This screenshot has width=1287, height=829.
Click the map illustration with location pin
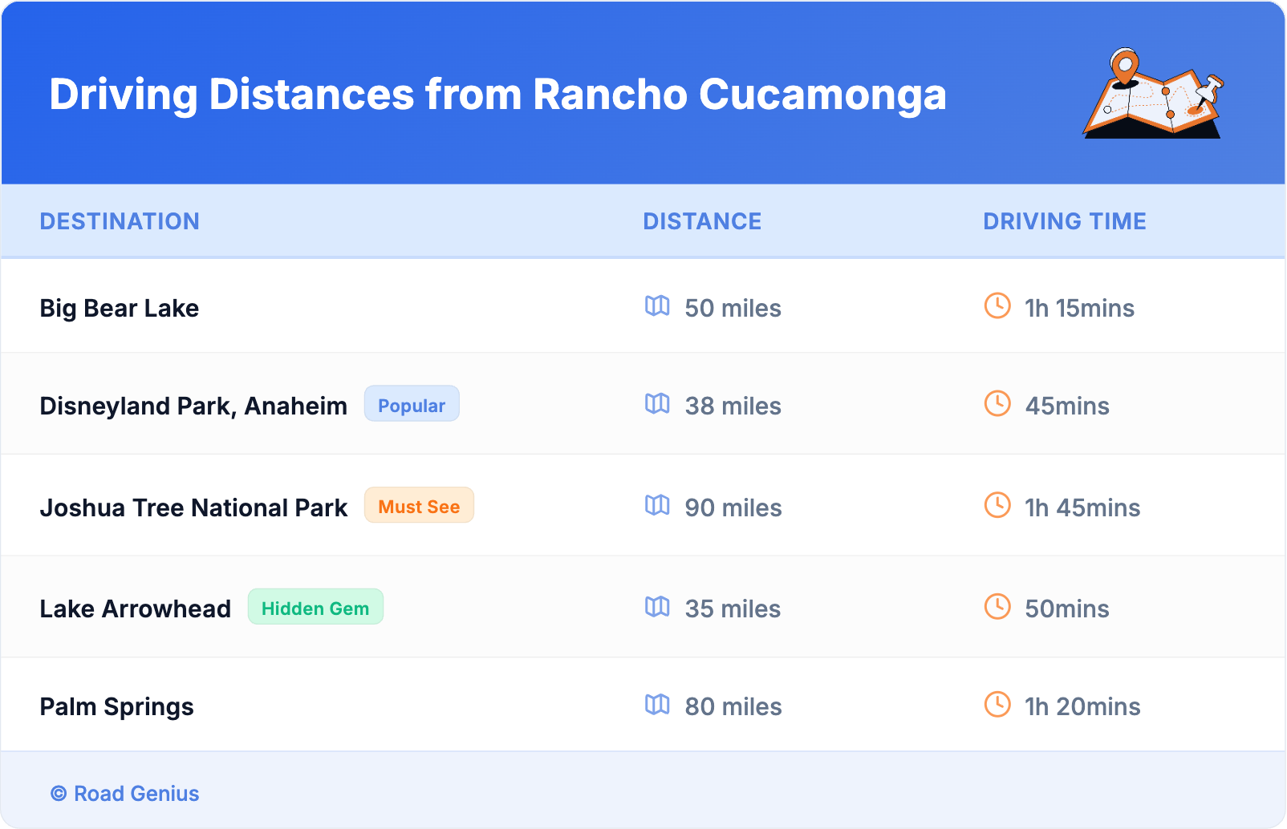[1154, 94]
